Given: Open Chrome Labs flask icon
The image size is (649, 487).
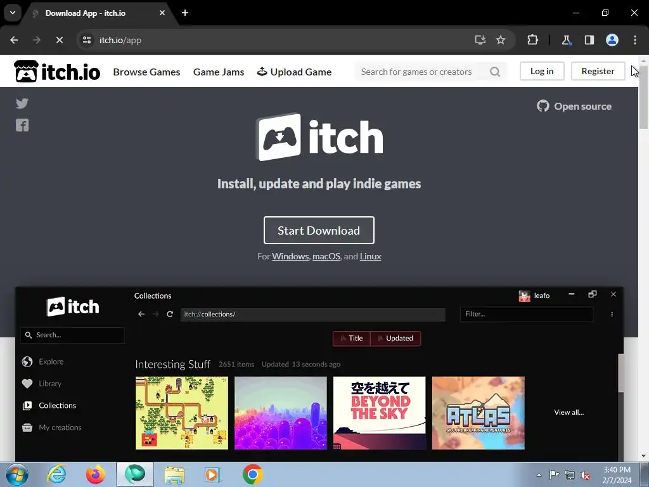Looking at the screenshot, I should 566,40.
